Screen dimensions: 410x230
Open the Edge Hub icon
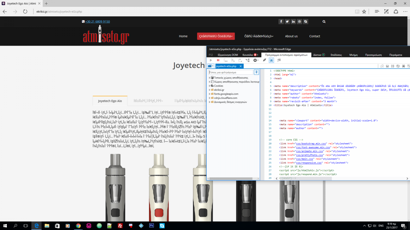[x=377, y=11]
